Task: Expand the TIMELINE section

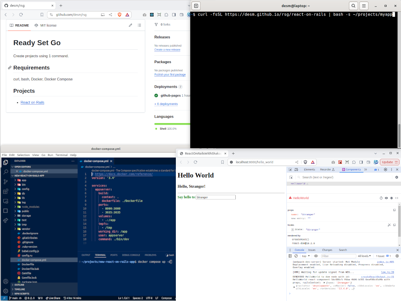Action: 20,289
